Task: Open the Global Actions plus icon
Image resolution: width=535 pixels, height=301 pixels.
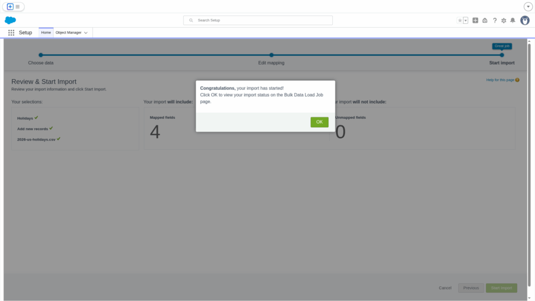Action: point(475,21)
